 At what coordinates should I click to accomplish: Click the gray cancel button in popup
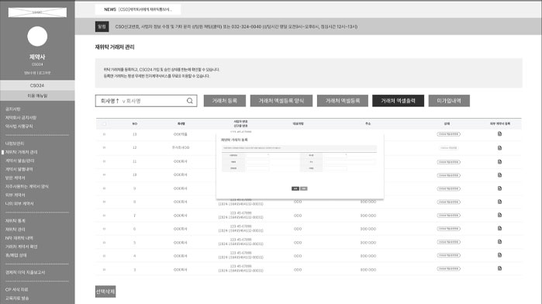303,188
